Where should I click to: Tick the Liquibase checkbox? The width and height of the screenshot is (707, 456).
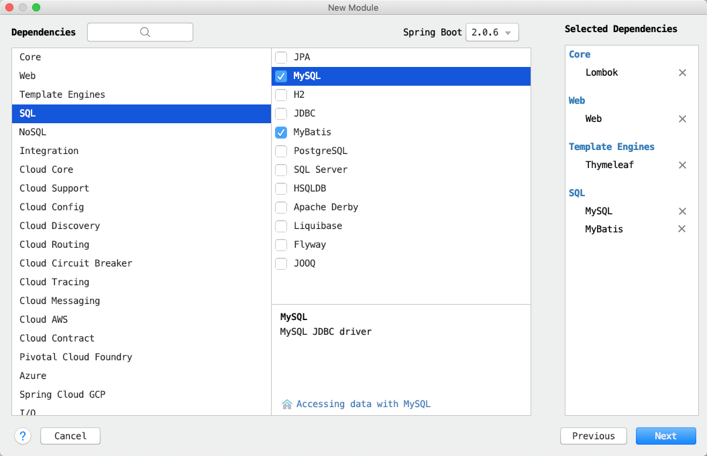[x=281, y=226]
